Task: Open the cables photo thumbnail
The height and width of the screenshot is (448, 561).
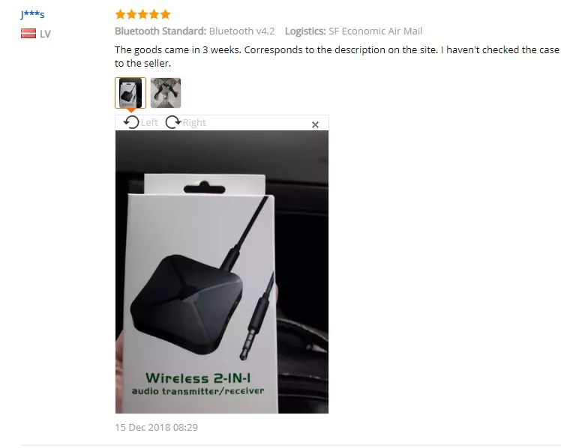Action: click(x=166, y=93)
